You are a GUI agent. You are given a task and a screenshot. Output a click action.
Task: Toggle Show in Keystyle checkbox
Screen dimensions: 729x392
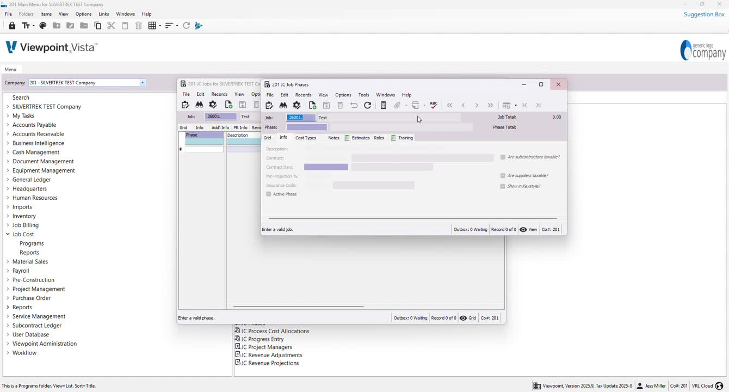(x=503, y=186)
